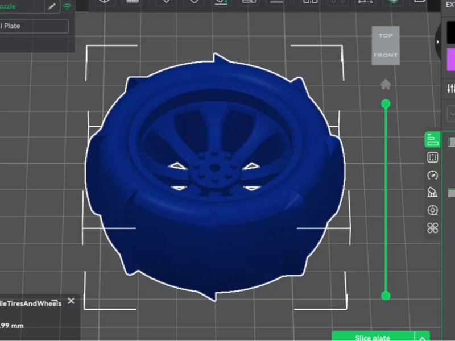Click the .99 mm dimension value
455x341 pixels.
[x=11, y=326]
